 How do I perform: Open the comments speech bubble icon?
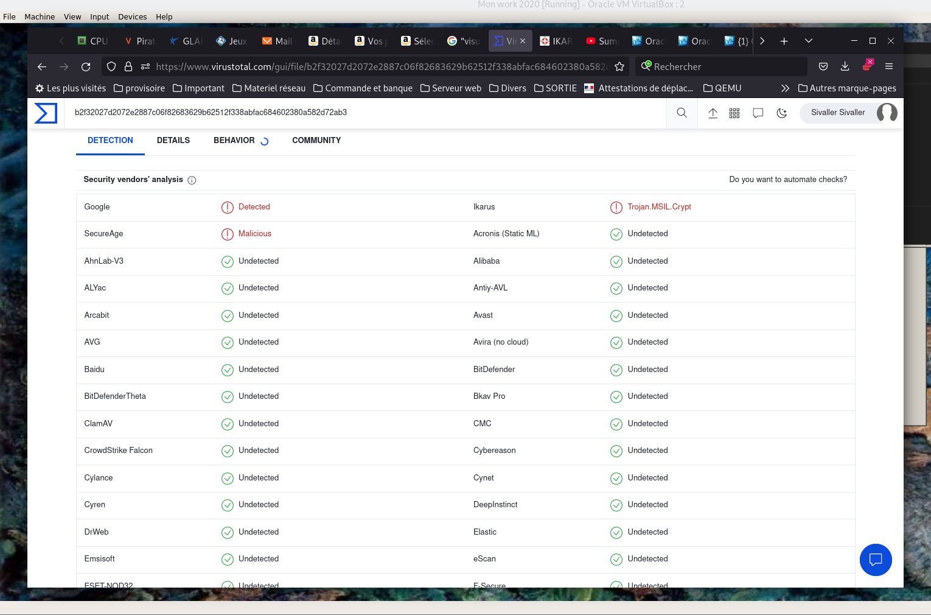(x=758, y=113)
